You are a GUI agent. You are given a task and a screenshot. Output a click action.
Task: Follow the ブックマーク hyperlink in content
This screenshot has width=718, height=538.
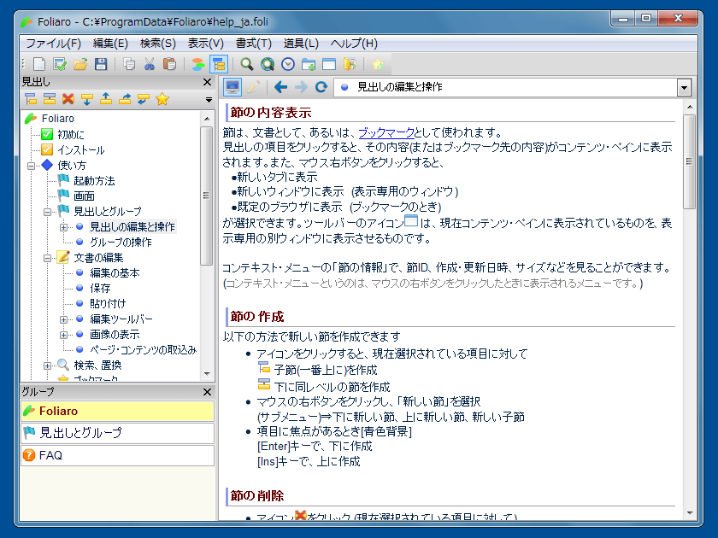pyautogui.click(x=386, y=132)
